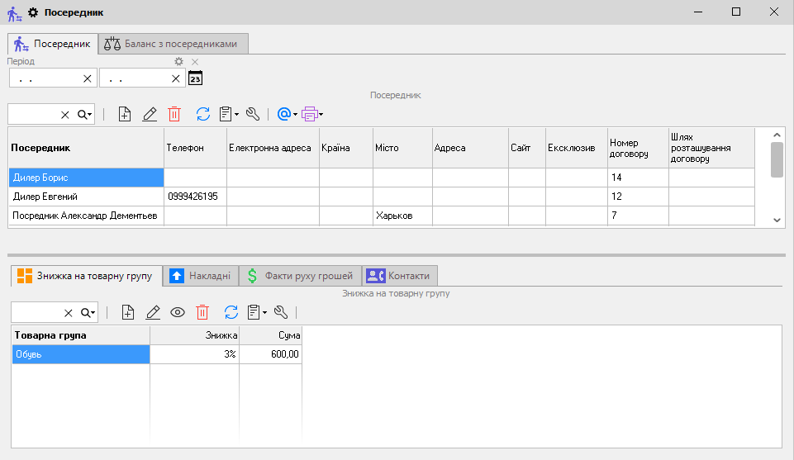
Task: Open the calendar period picker
Action: click(x=195, y=78)
